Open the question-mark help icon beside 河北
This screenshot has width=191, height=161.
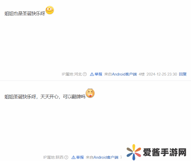coord(85,74)
